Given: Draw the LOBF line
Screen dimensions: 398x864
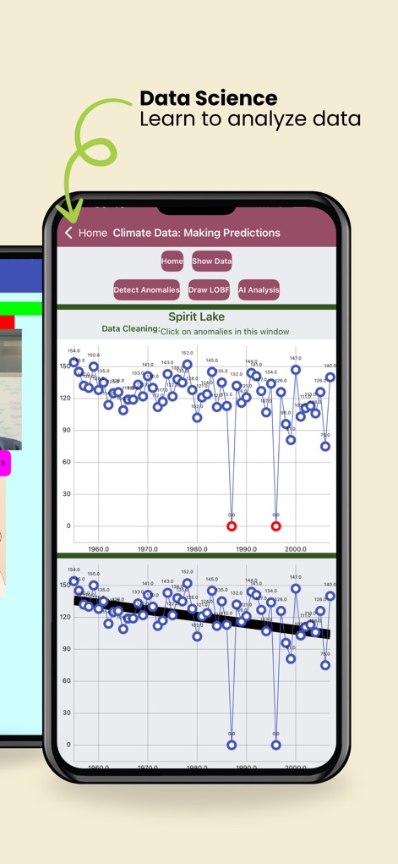Looking at the screenshot, I should click(x=210, y=290).
